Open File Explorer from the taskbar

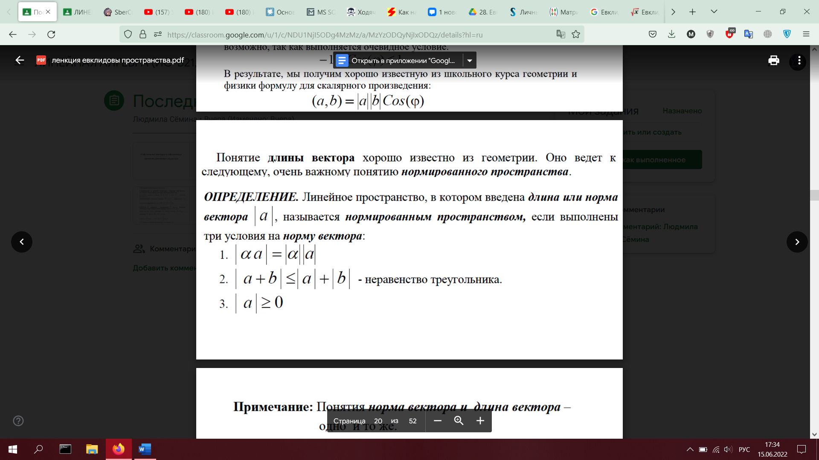coord(92,449)
